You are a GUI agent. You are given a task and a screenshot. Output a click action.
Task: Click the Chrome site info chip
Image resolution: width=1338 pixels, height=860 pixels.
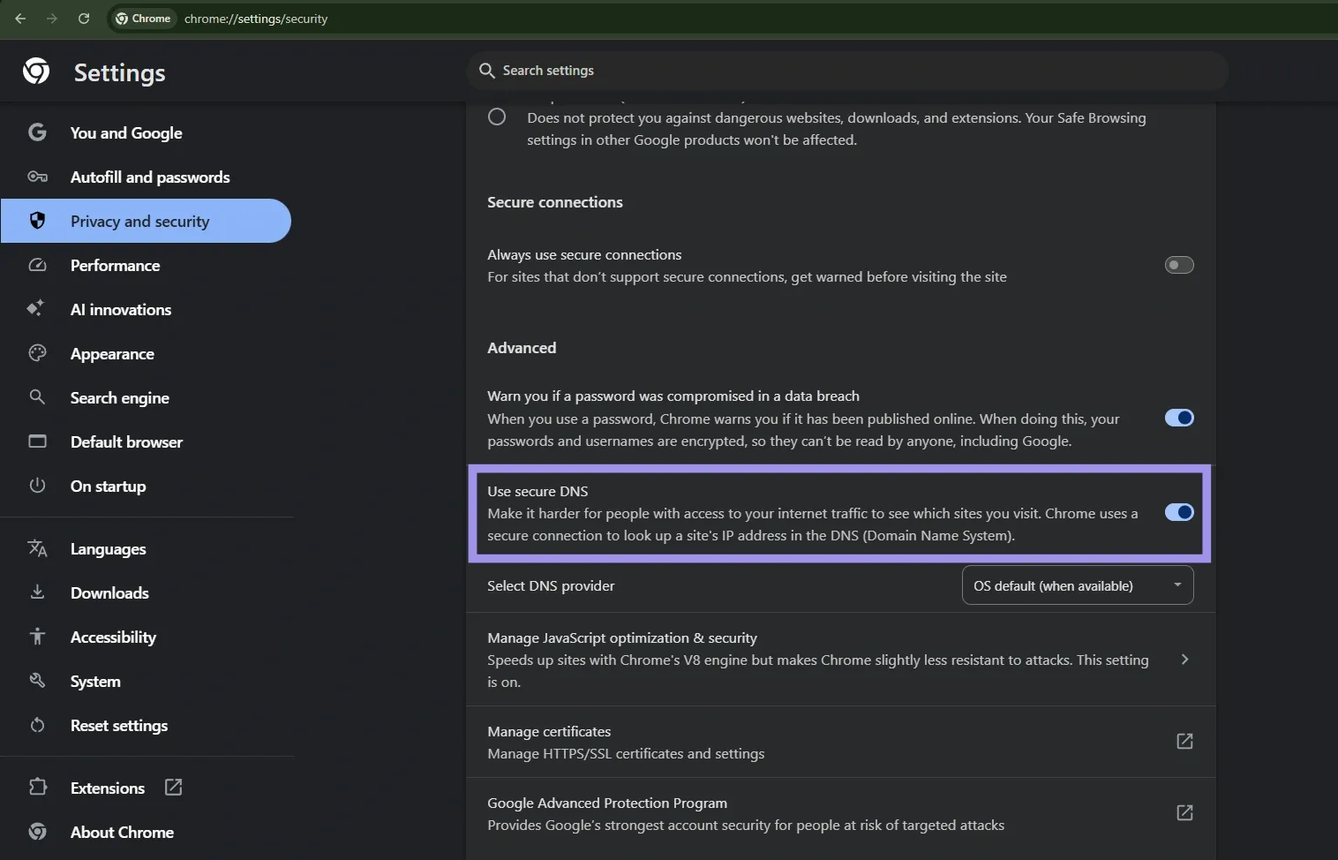click(143, 19)
